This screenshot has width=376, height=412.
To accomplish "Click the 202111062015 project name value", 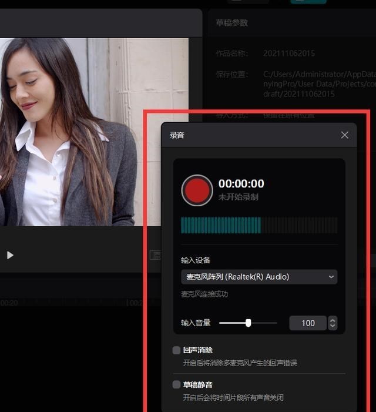I will pyautogui.click(x=289, y=53).
